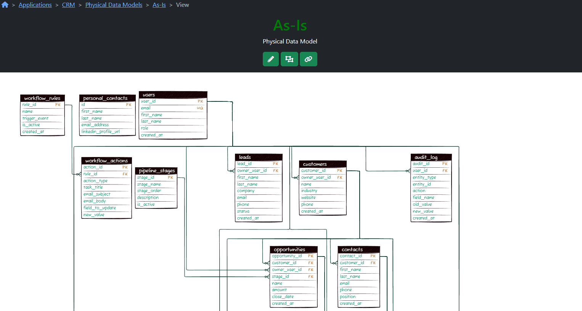Click the pencil edit button
Viewport: 582px width, 311px height.
coord(271,59)
